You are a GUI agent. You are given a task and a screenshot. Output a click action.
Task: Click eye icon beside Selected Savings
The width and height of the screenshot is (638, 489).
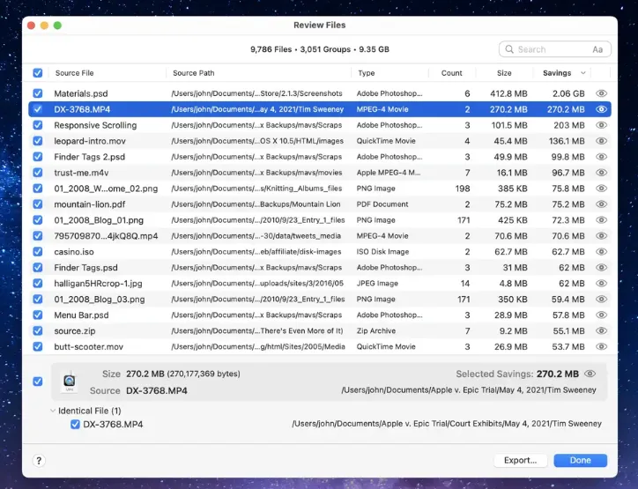590,374
